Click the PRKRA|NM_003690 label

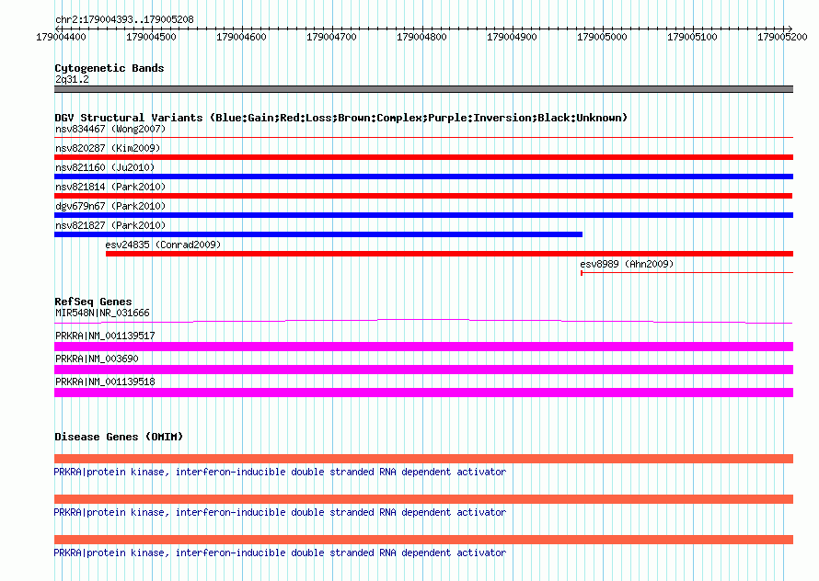(97, 359)
